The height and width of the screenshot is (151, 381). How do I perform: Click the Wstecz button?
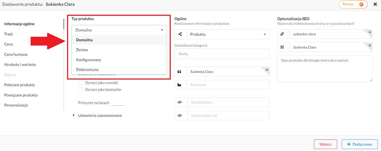coord(326,144)
